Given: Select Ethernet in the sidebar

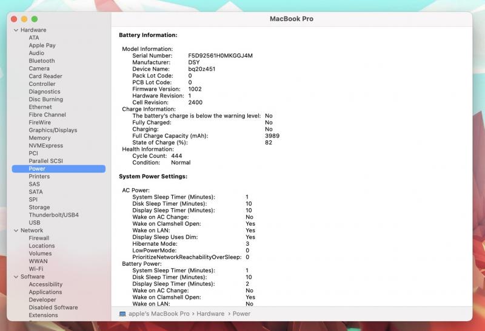Looking at the screenshot, I should click(40, 107).
